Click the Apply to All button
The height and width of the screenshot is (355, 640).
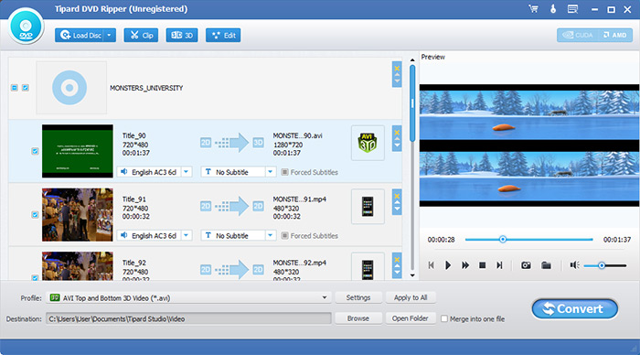(x=411, y=297)
